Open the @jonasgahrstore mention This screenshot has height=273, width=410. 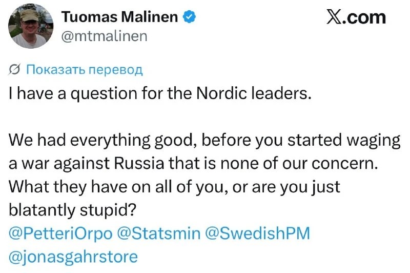(x=73, y=257)
